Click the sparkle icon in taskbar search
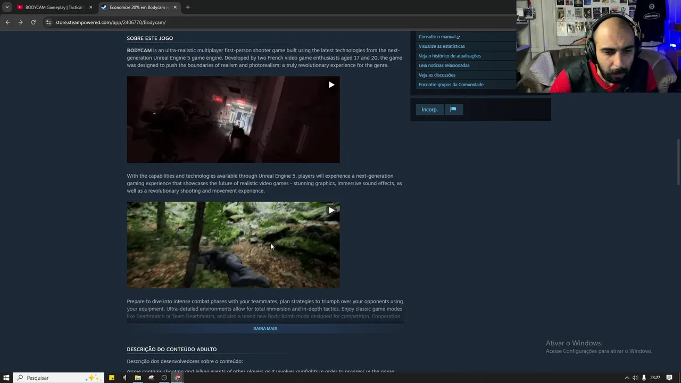The width and height of the screenshot is (681, 383). click(x=94, y=378)
